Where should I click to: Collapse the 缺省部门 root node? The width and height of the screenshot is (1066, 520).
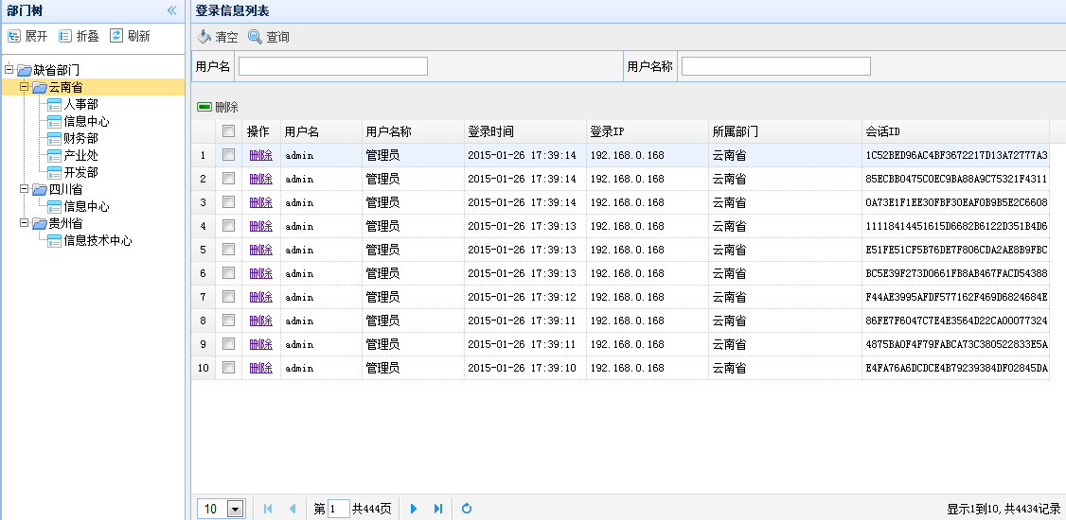tap(9, 69)
